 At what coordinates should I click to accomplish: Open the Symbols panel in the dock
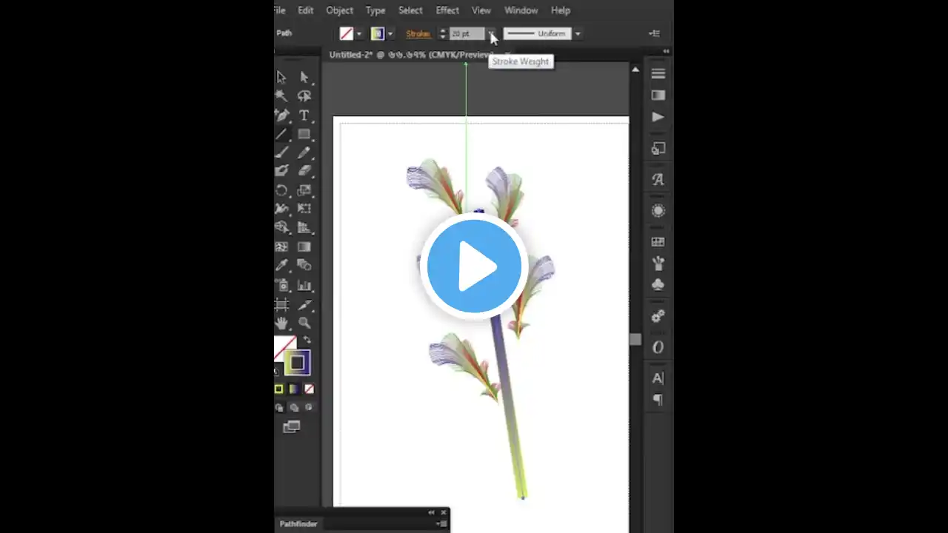tap(658, 284)
